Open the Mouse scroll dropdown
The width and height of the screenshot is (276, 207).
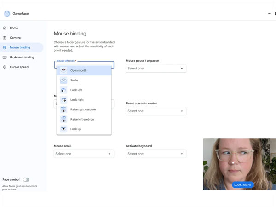click(x=84, y=154)
